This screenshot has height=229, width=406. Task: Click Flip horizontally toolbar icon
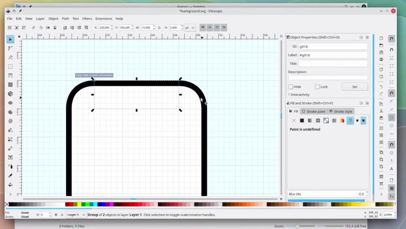(48, 27)
